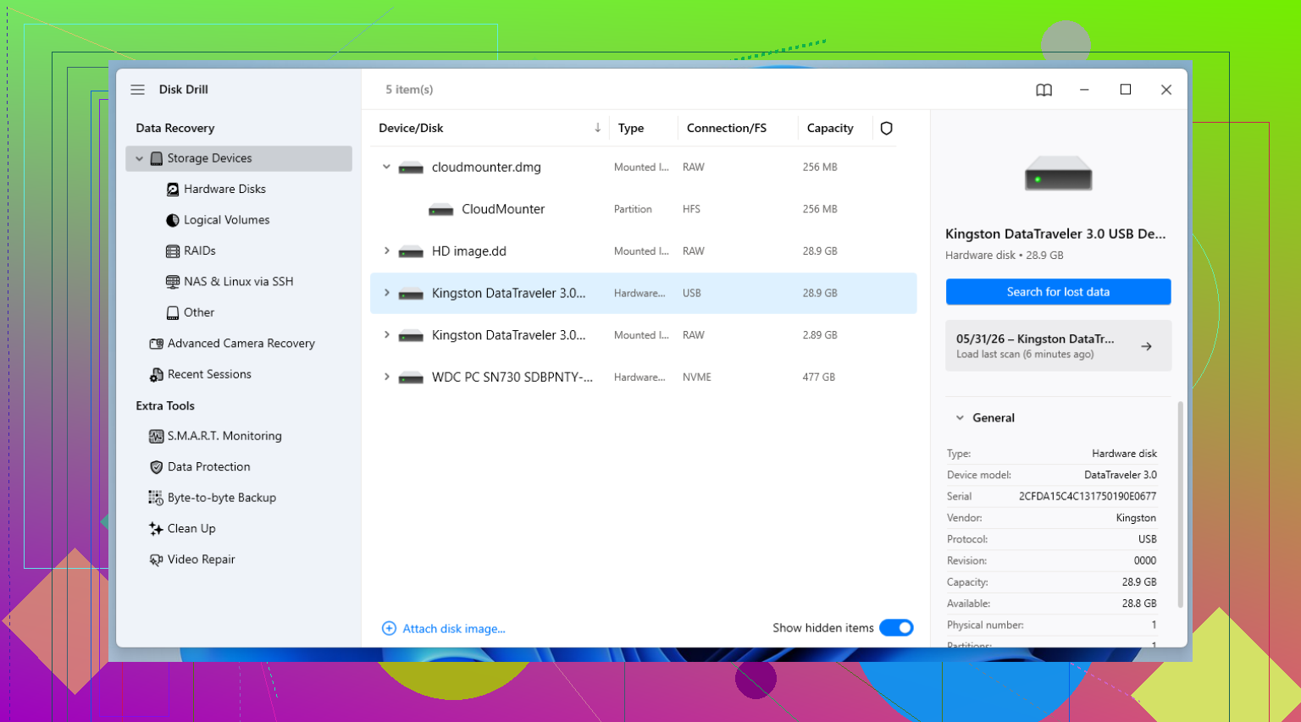The image size is (1301, 722).
Task: Sort by Type column header
Action: click(x=631, y=129)
